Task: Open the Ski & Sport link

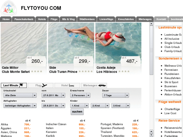Action: click(171, 82)
